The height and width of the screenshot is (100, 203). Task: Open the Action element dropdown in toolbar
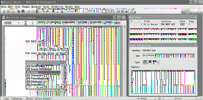click(83, 11)
